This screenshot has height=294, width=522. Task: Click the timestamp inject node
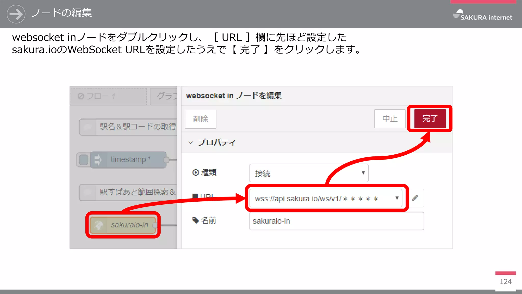(128, 160)
